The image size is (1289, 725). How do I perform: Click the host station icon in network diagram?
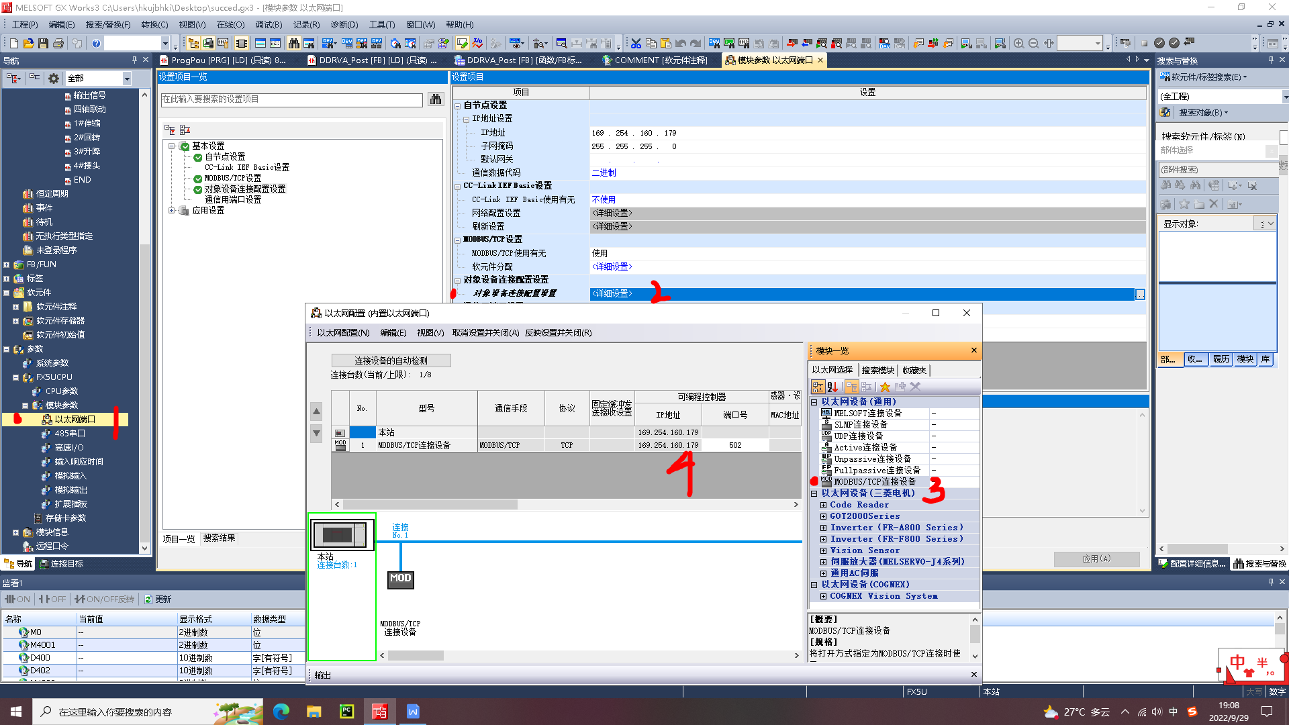[342, 534]
